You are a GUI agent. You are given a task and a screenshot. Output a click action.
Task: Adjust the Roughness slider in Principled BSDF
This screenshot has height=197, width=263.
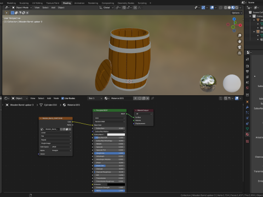110,153
